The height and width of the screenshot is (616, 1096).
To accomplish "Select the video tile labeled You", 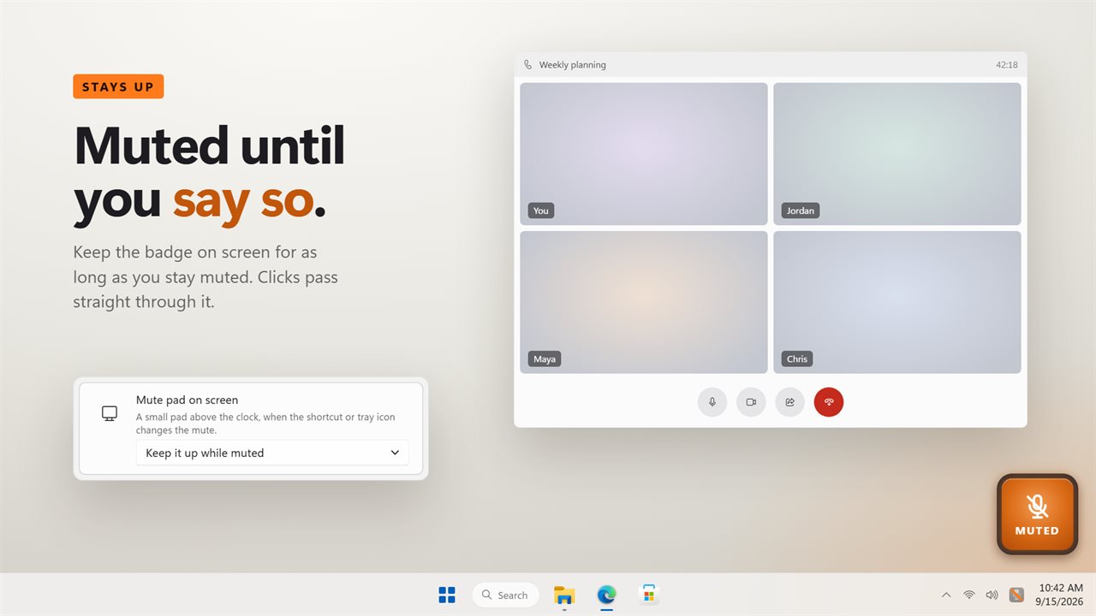I will pos(644,154).
